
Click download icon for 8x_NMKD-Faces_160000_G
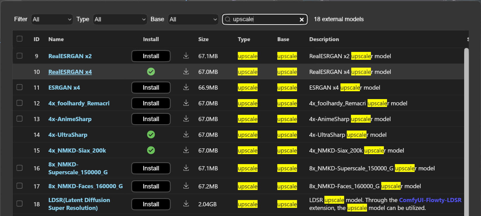(186, 186)
